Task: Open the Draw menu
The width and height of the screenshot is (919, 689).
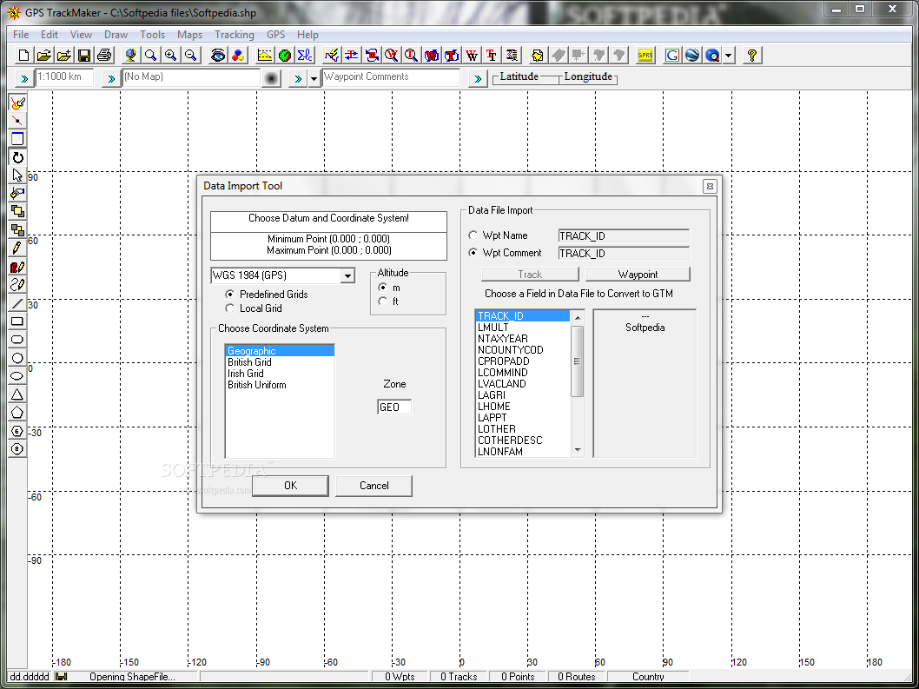Action: tap(116, 35)
